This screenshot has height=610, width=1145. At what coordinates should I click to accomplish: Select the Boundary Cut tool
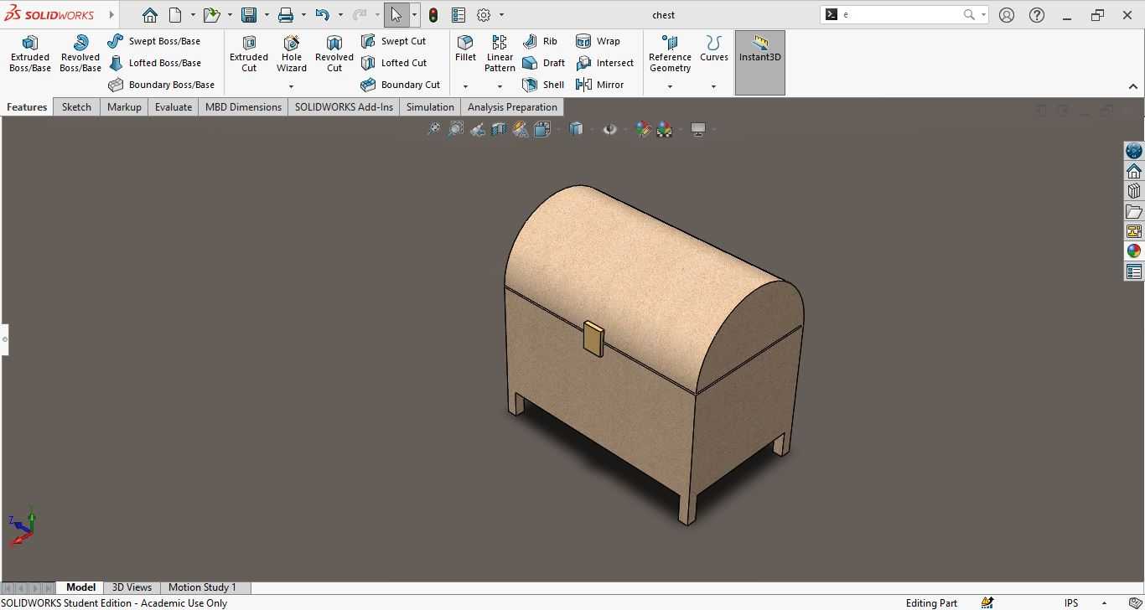click(x=401, y=85)
